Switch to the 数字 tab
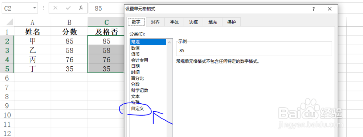Viewport: 363px width, 137px height. tap(136, 22)
